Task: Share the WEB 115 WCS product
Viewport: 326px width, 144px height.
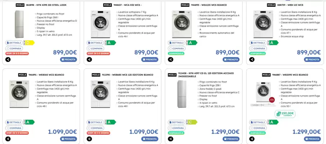Action: coord(252,60)
